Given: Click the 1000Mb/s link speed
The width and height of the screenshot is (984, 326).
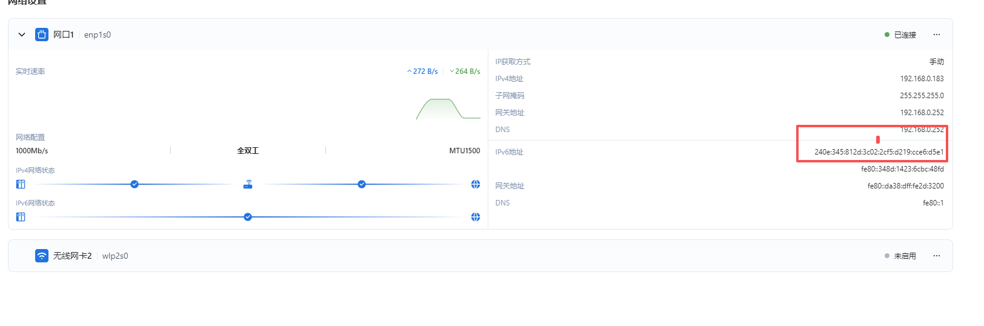Looking at the screenshot, I should [32, 151].
